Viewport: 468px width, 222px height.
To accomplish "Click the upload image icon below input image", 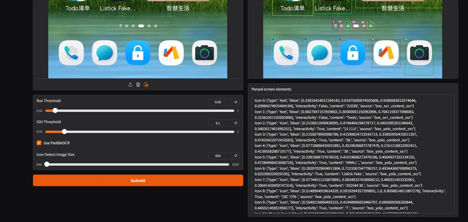I will (x=130, y=84).
